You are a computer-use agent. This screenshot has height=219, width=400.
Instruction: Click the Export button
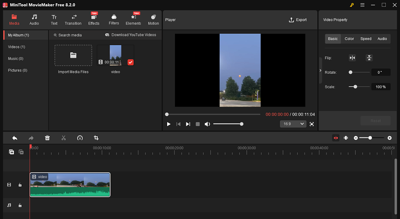pyautogui.click(x=298, y=20)
